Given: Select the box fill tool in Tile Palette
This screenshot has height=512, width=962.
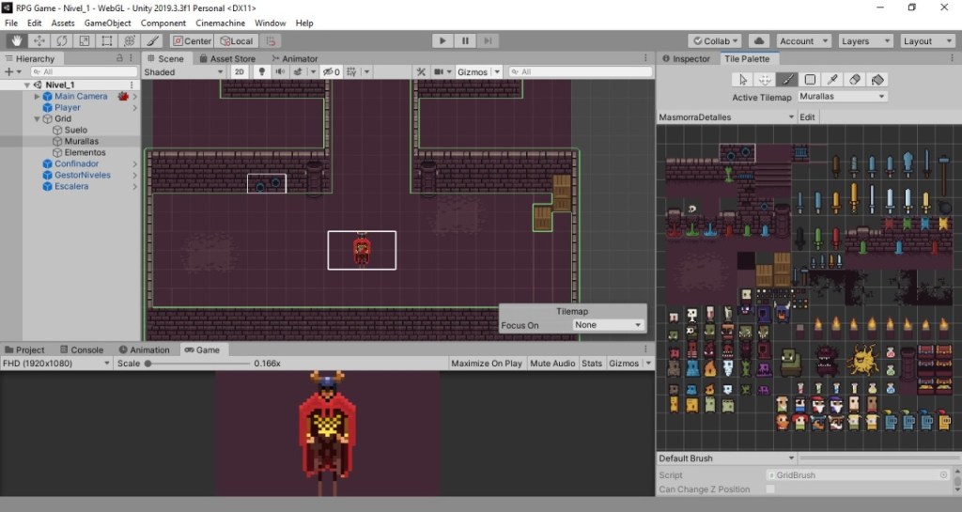Looking at the screenshot, I should 810,80.
